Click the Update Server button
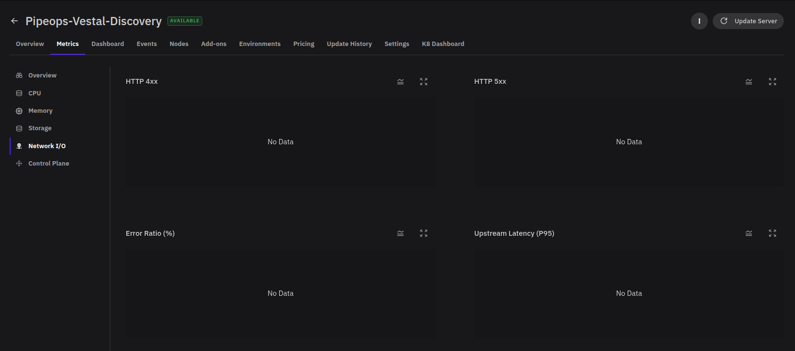This screenshot has height=351, width=795. 748,21
